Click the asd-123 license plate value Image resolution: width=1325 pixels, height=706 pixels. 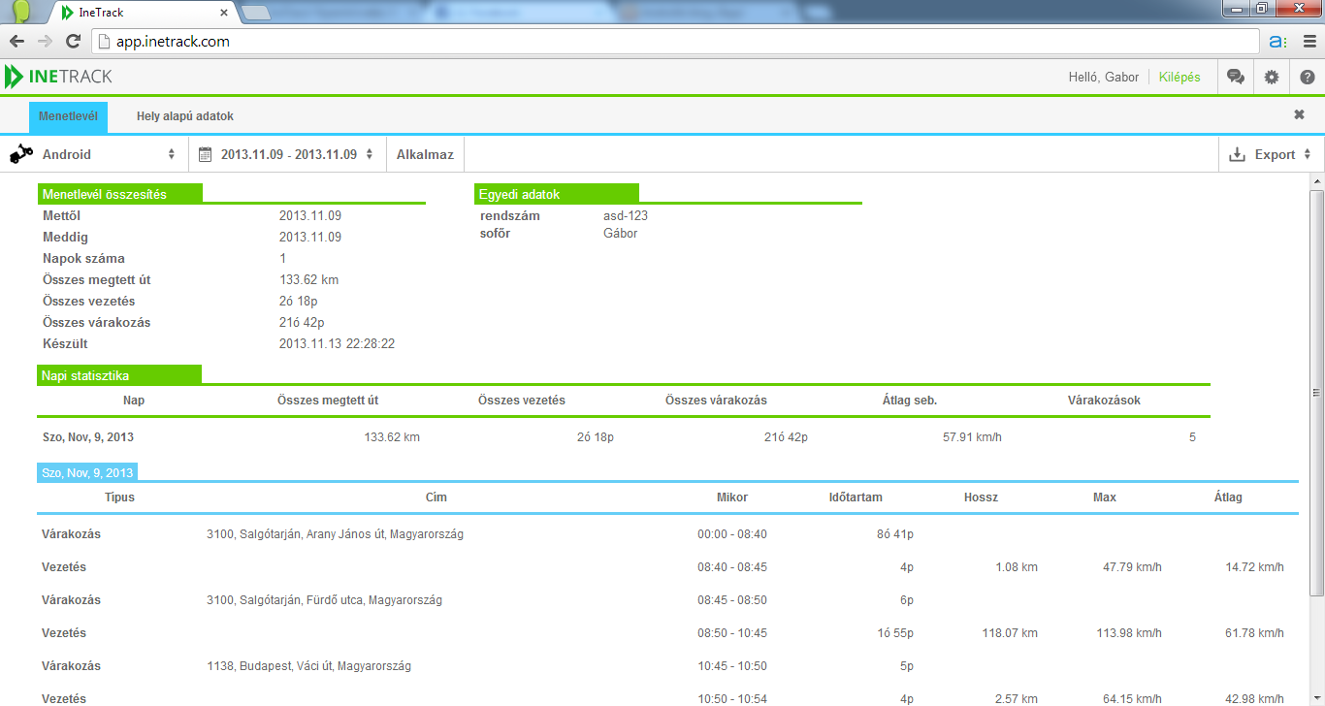[x=626, y=216]
